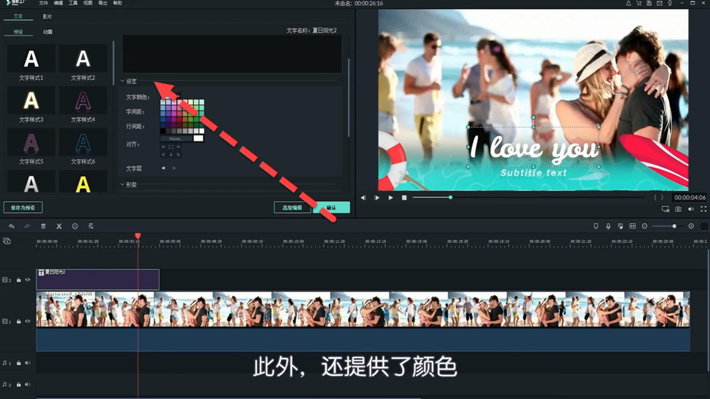The width and height of the screenshot is (710, 399).
Task: Click the redo arrow in timeline toolbar
Action: click(x=27, y=226)
